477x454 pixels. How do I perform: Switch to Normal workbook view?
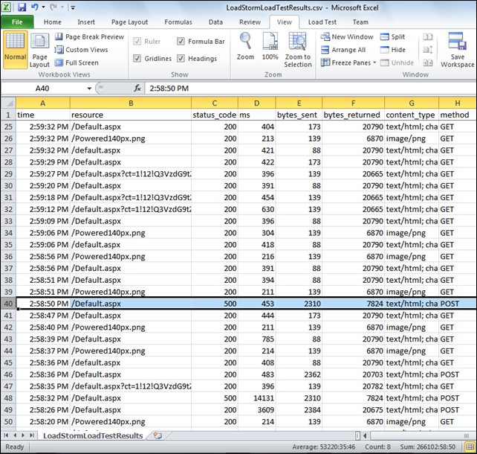[15, 49]
